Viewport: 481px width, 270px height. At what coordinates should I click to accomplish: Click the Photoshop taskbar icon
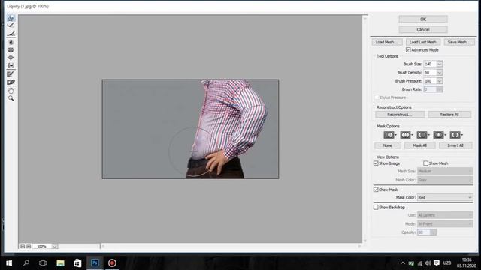pos(95,263)
